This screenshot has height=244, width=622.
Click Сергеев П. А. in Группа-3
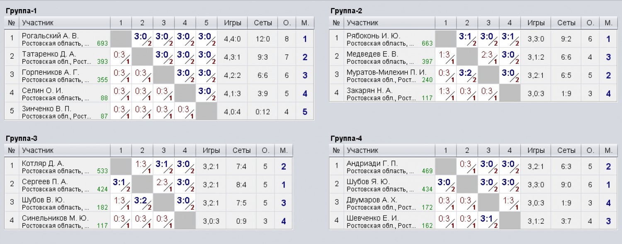(x=44, y=181)
